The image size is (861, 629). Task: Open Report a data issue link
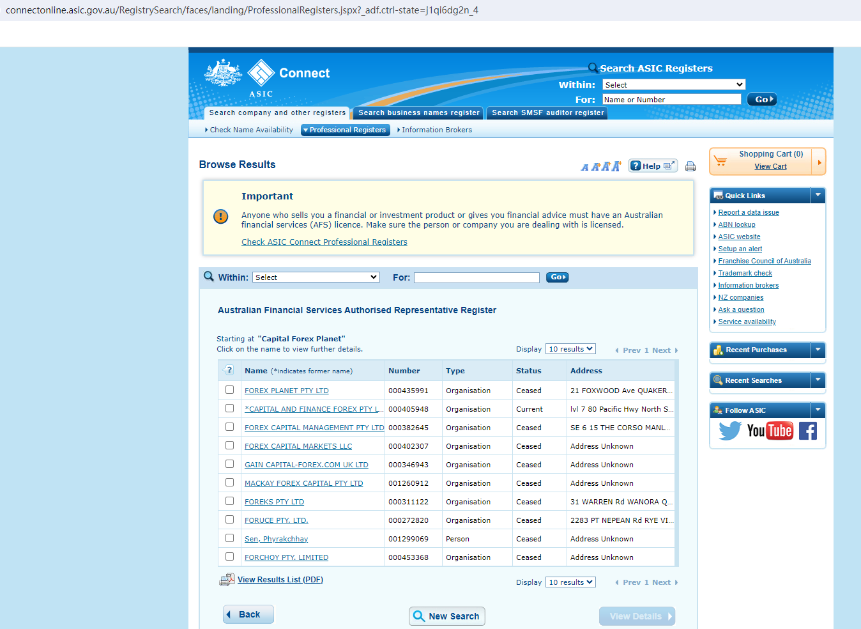[749, 212]
